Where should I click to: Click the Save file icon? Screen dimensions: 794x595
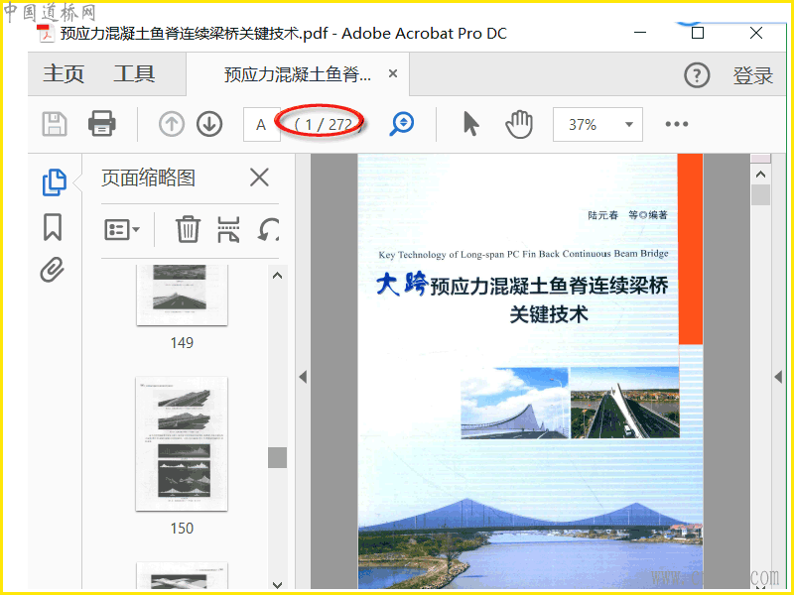pyautogui.click(x=55, y=124)
